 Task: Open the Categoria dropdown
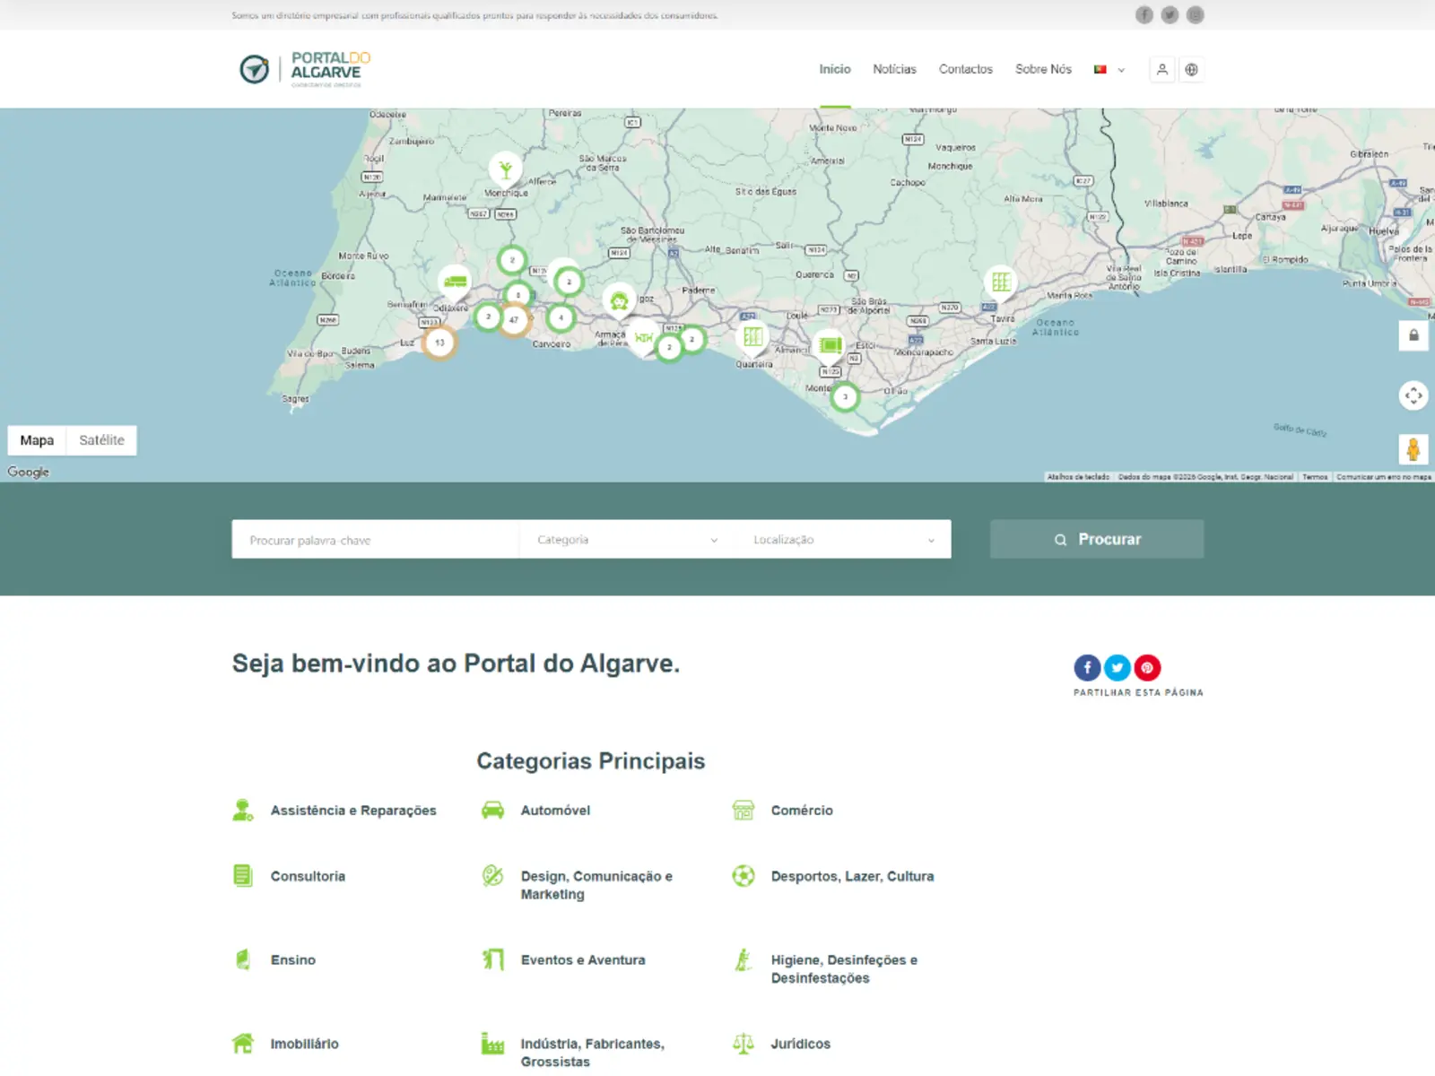coord(627,540)
